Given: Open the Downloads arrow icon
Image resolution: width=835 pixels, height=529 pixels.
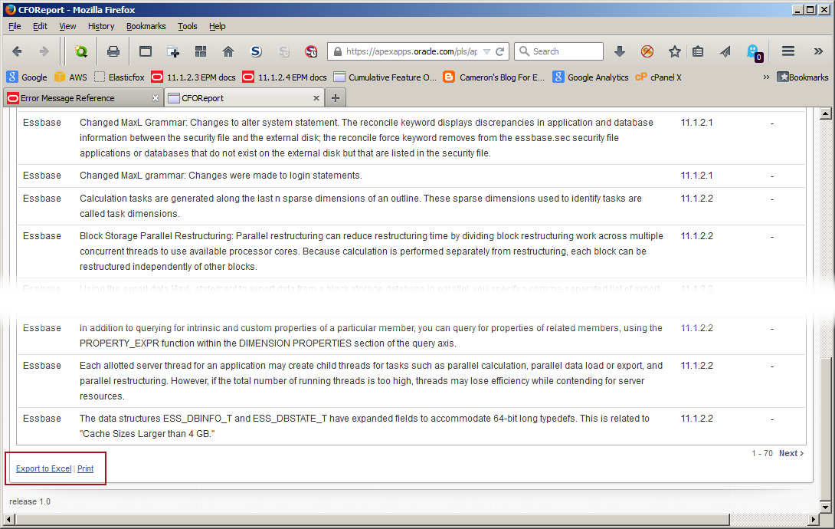Looking at the screenshot, I should 619,51.
